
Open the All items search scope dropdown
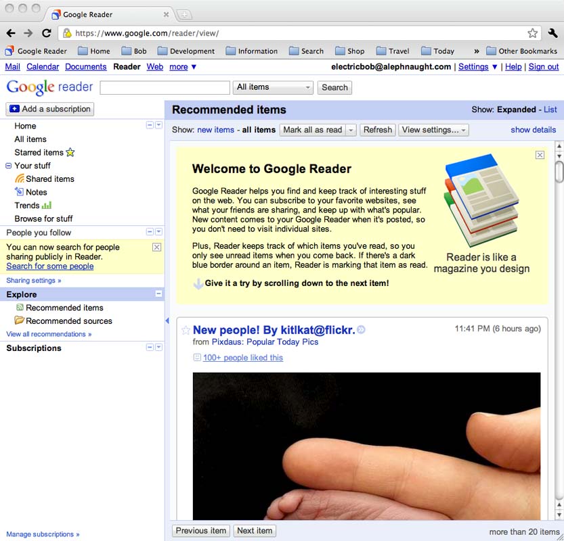click(273, 87)
